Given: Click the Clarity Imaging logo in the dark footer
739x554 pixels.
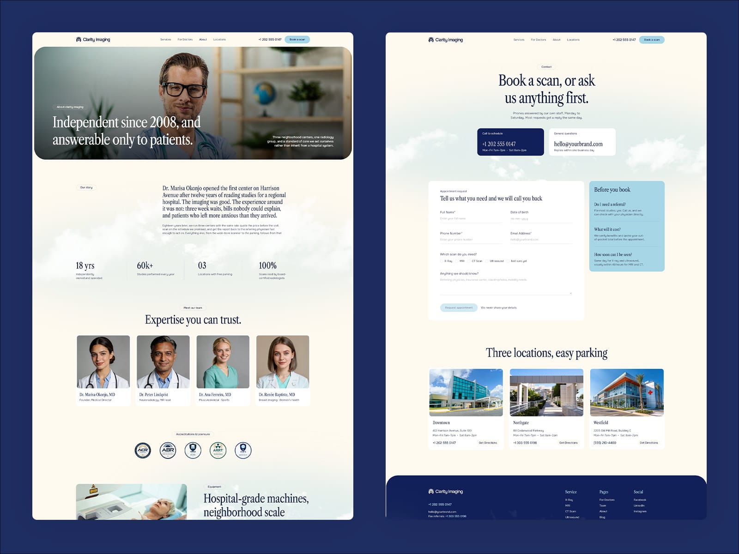Looking at the screenshot, I should 445,492.
